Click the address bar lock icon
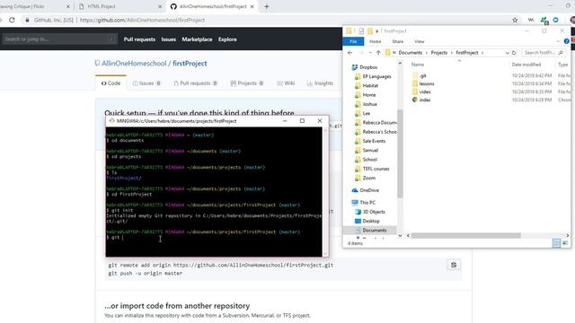 tap(27, 20)
